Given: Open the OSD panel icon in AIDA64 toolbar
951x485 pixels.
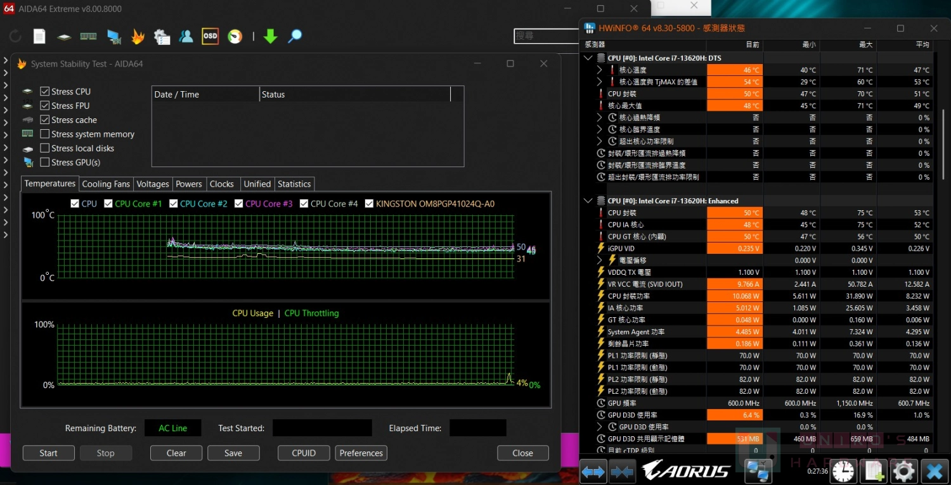Looking at the screenshot, I should click(x=210, y=36).
